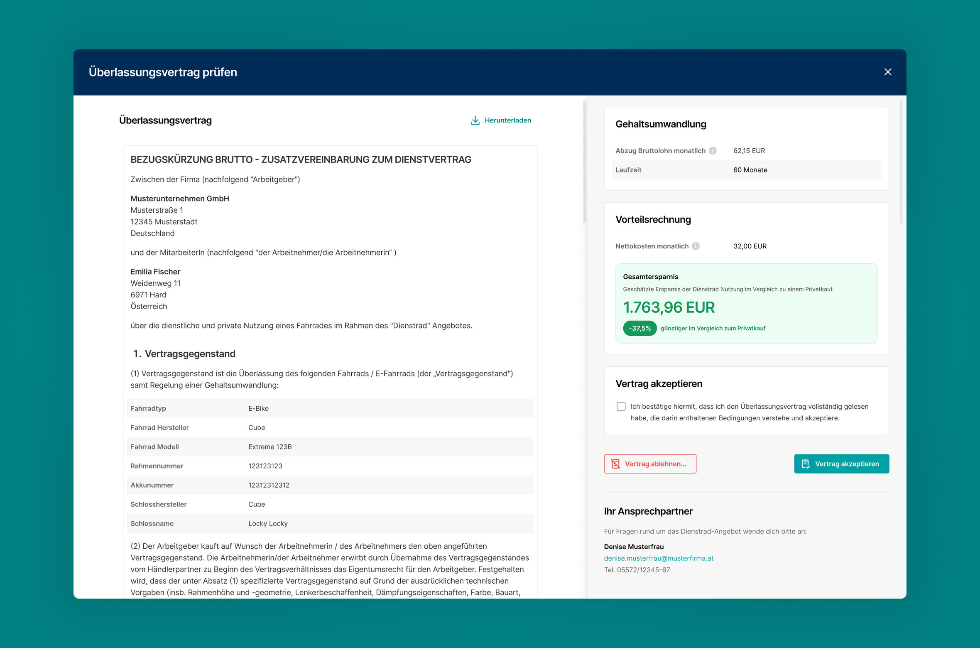Click the crossed-out document icon on Vertrag ablehnen

pos(615,464)
